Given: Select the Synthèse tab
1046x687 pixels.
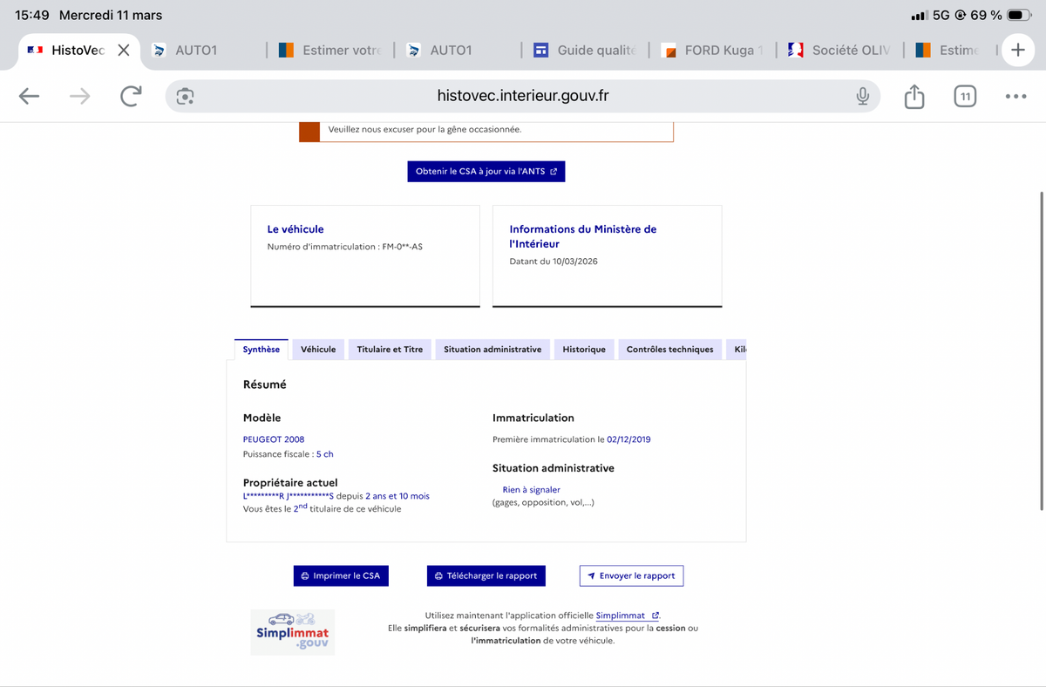Looking at the screenshot, I should [261, 350].
